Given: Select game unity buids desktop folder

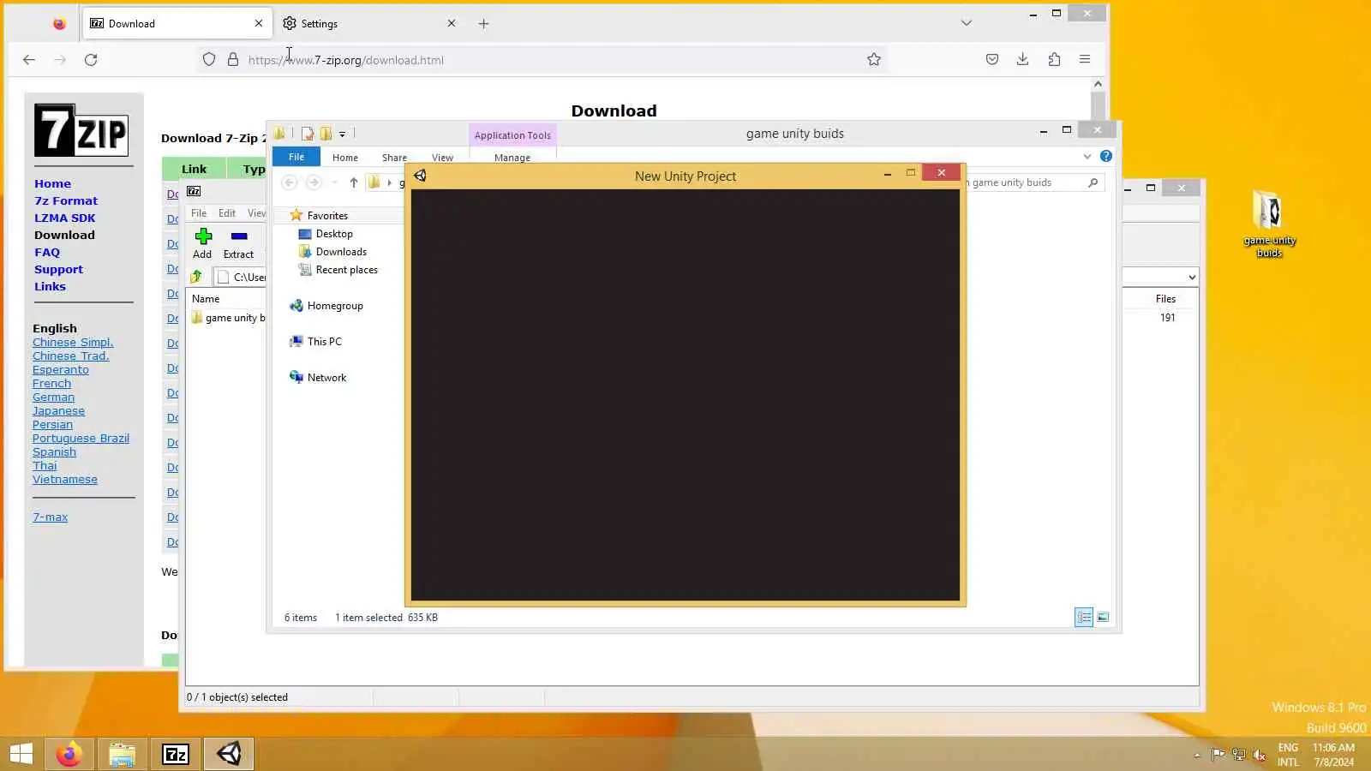Looking at the screenshot, I should click(x=1269, y=224).
